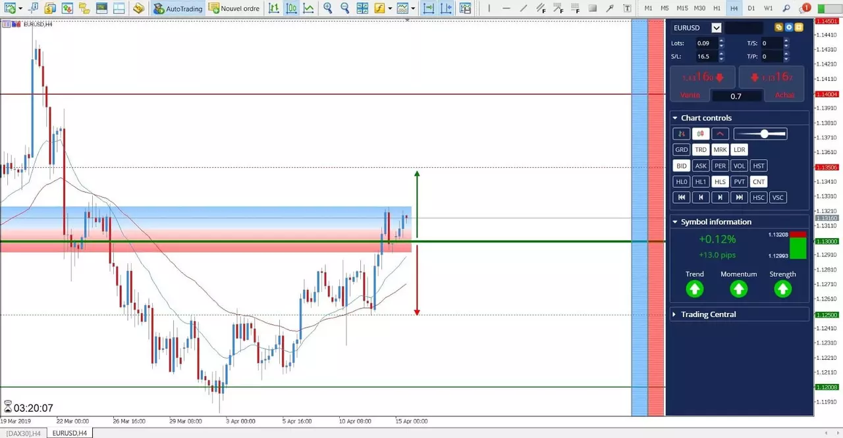Open the indicators list dropdown arrow
The height and width of the screenshot is (438, 843).
point(390,9)
